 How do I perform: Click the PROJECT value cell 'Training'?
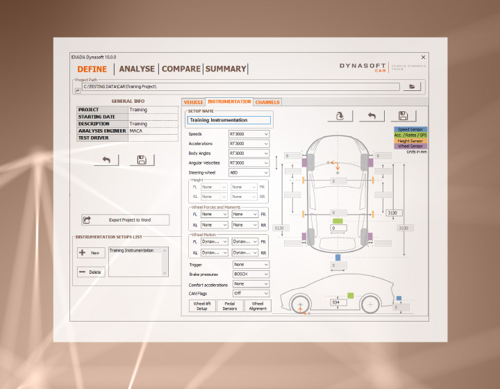[x=153, y=110]
